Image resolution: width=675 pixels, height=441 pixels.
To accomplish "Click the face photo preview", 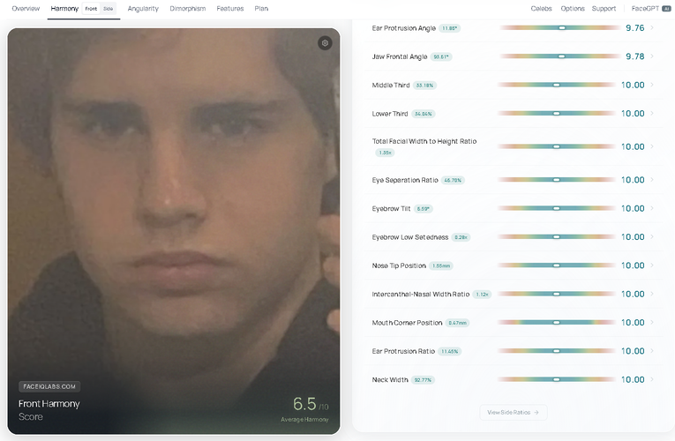I will click(174, 231).
